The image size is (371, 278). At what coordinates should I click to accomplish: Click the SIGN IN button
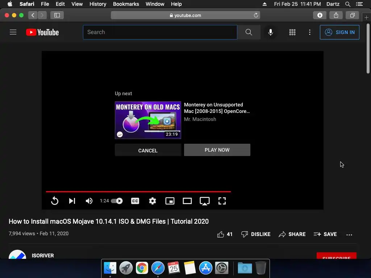pos(339,32)
